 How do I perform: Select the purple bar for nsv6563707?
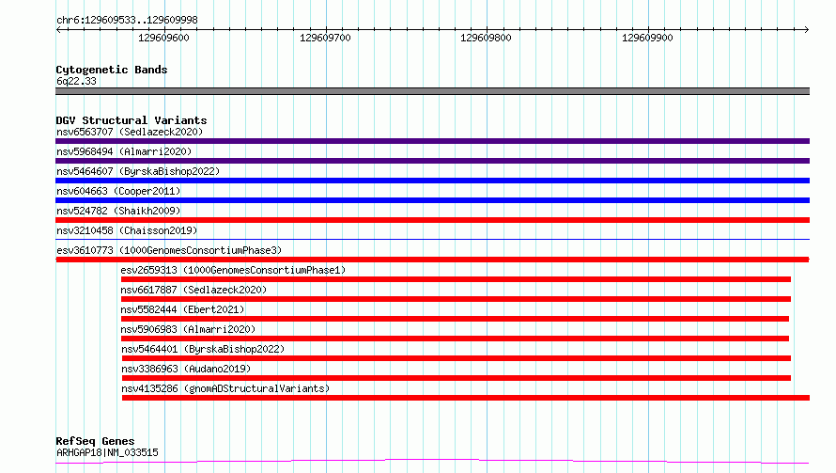tap(432, 141)
